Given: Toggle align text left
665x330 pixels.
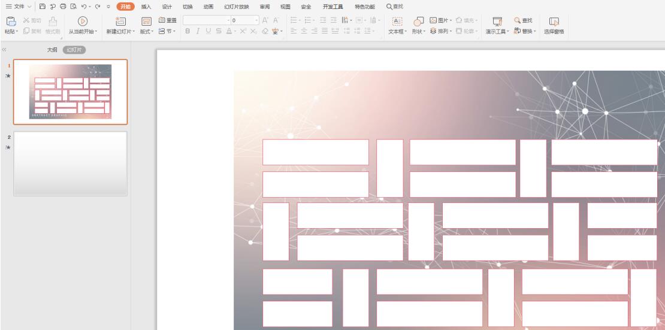Looking at the screenshot, I should coord(294,31).
